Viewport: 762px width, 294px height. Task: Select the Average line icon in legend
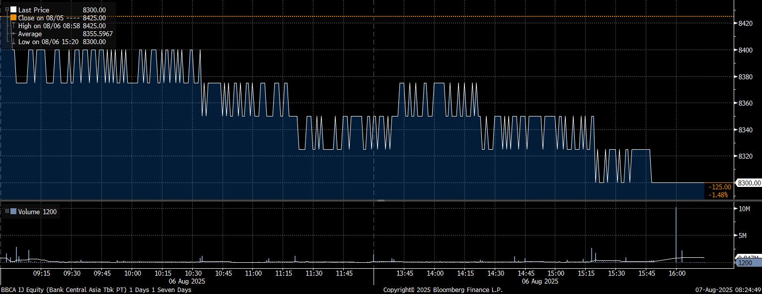[13, 34]
